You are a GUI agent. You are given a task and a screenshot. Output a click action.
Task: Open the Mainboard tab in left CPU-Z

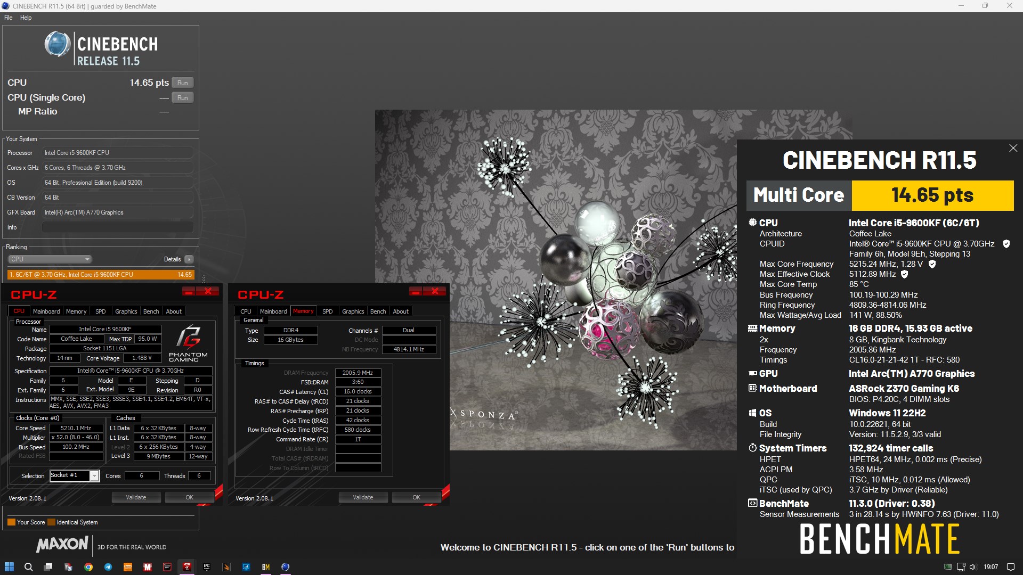(46, 311)
